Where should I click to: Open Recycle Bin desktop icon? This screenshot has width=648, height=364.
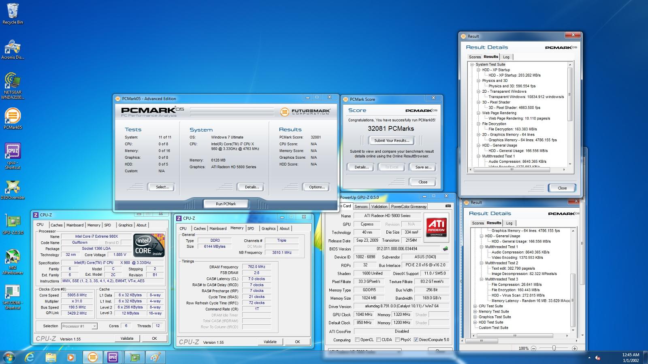click(13, 14)
